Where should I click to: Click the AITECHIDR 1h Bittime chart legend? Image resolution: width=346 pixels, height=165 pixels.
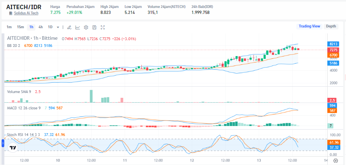(x=32, y=39)
